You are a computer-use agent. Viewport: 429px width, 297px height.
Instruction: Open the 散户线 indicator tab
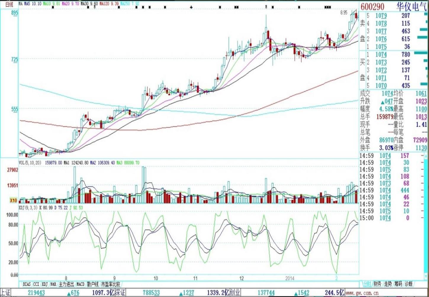[x=93, y=284]
